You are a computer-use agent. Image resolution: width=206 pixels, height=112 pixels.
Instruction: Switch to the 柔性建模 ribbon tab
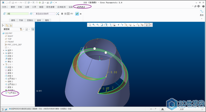50,7
